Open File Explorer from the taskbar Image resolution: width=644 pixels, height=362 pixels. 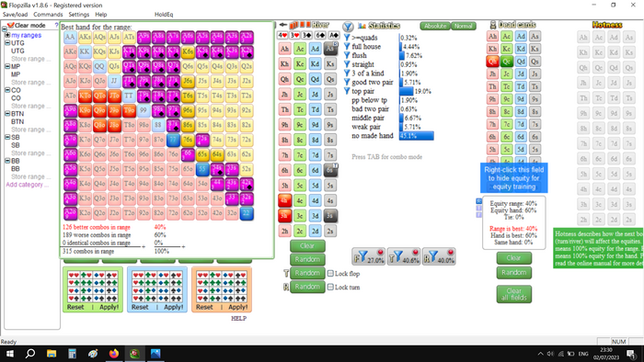point(52,354)
